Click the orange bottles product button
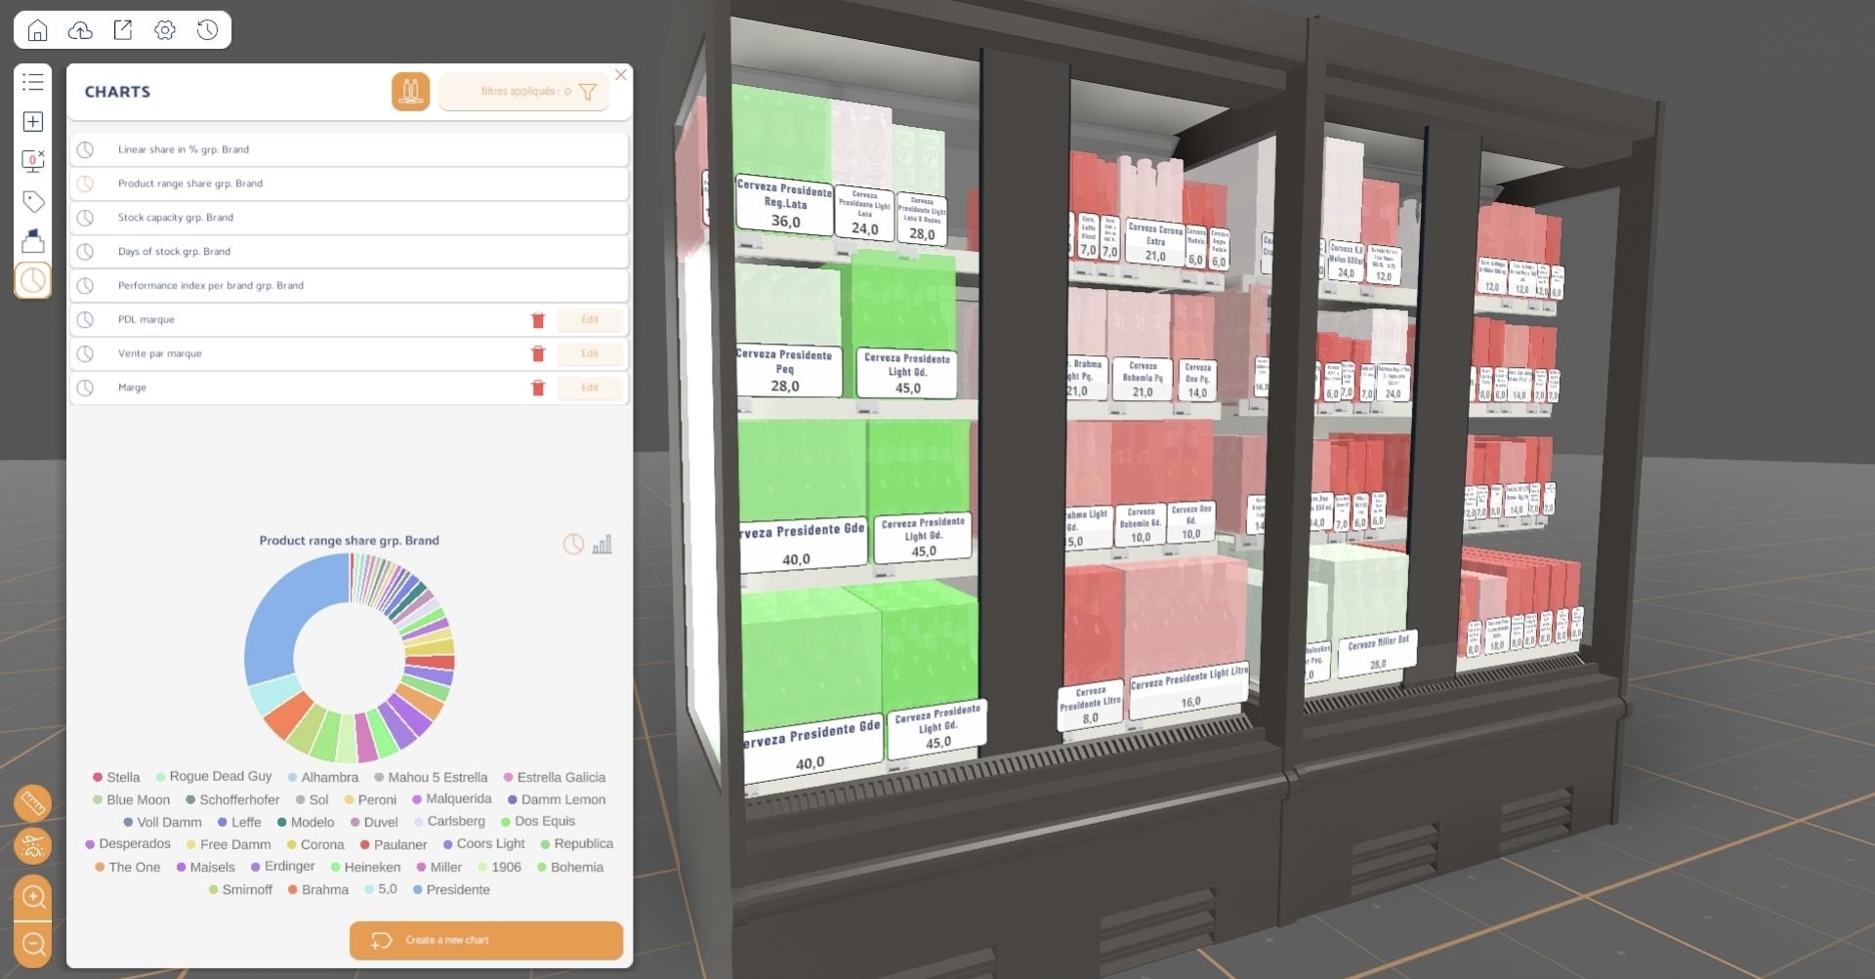This screenshot has width=1875, height=979. pos(411,92)
